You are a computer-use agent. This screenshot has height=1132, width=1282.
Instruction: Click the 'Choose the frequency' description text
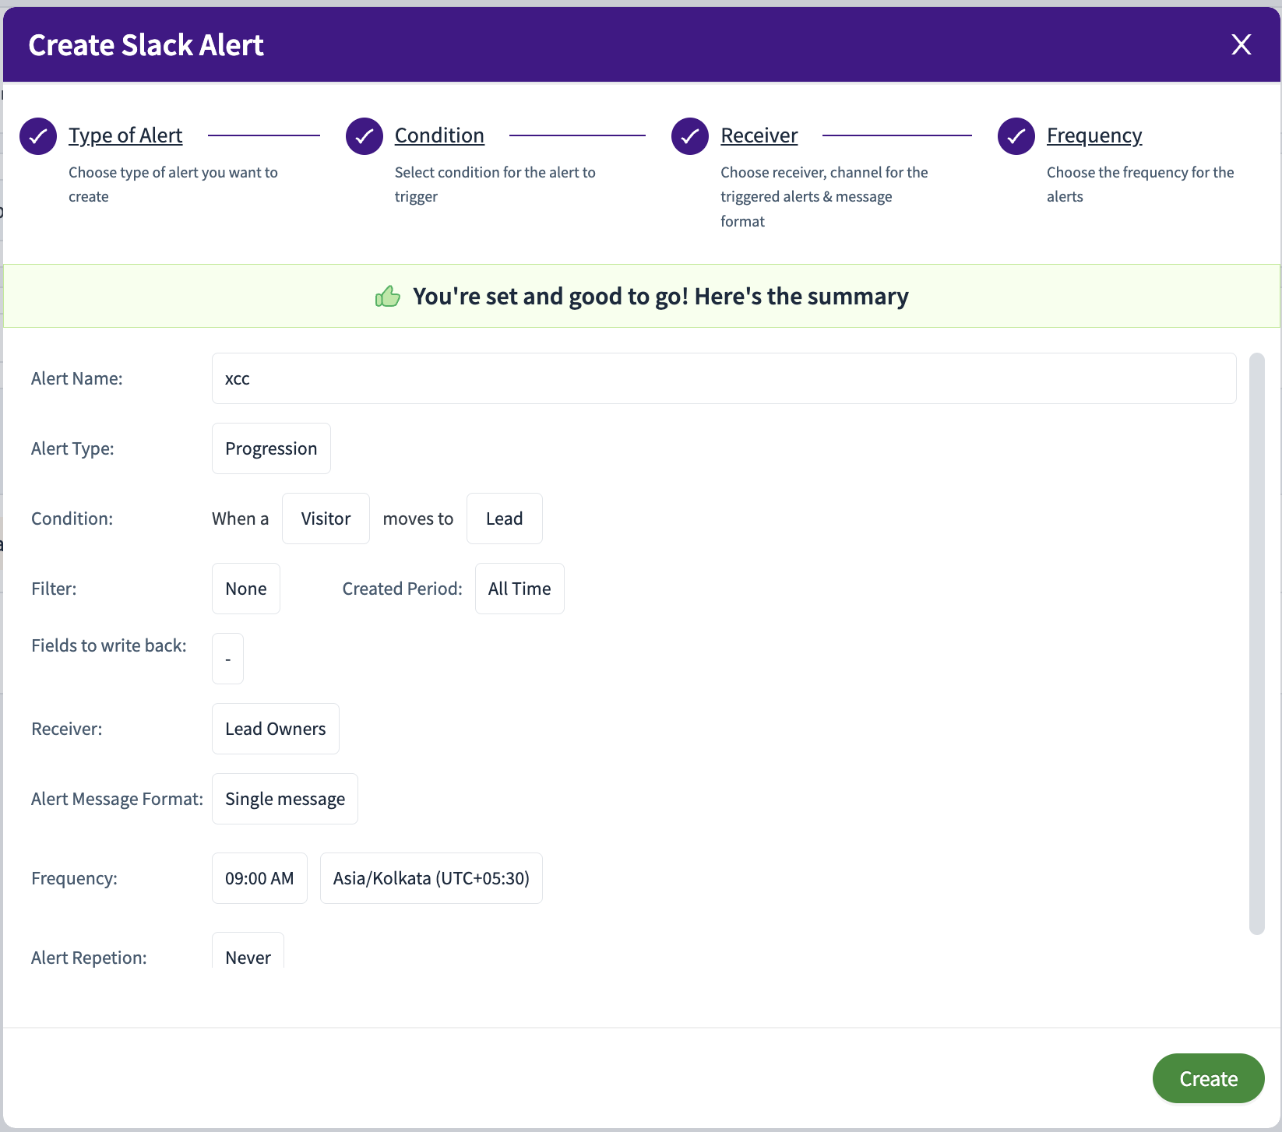pos(1140,185)
